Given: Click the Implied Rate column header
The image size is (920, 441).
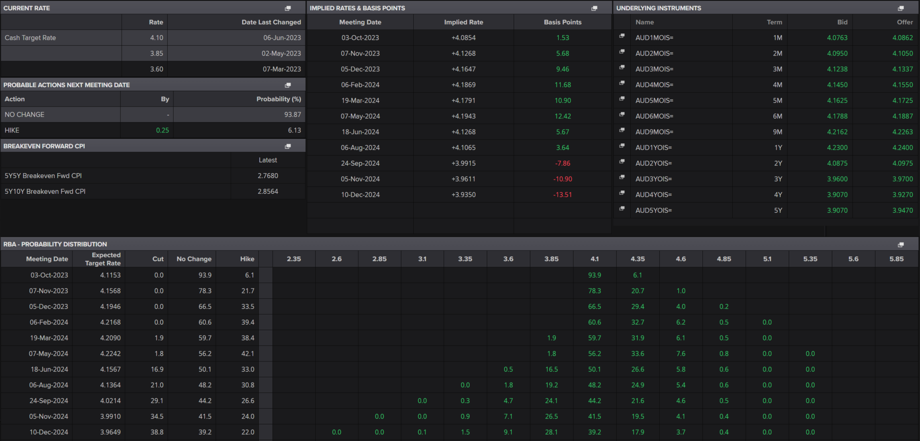Looking at the screenshot, I should [x=463, y=22].
